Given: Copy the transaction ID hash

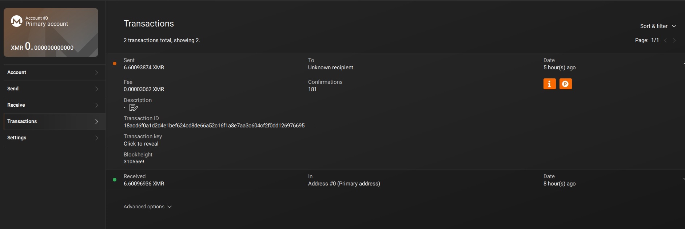Looking at the screenshot, I should [x=214, y=126].
